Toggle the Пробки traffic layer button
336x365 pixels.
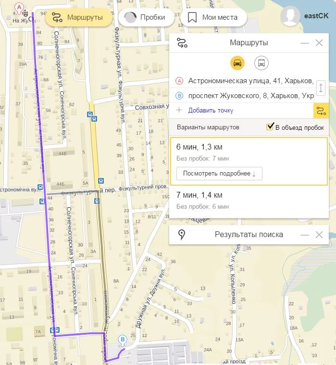(146, 17)
